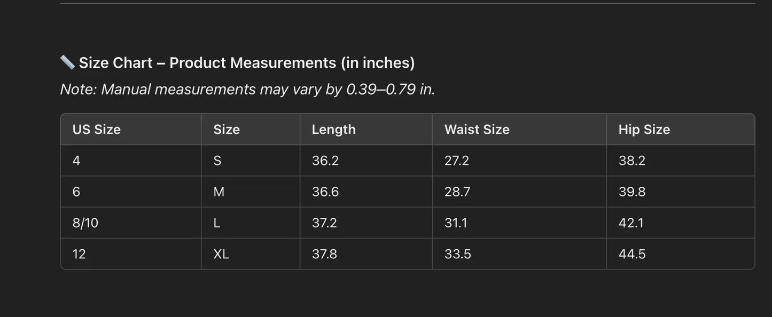
Task: Select the 42.1 hip measurement
Action: (x=631, y=223)
